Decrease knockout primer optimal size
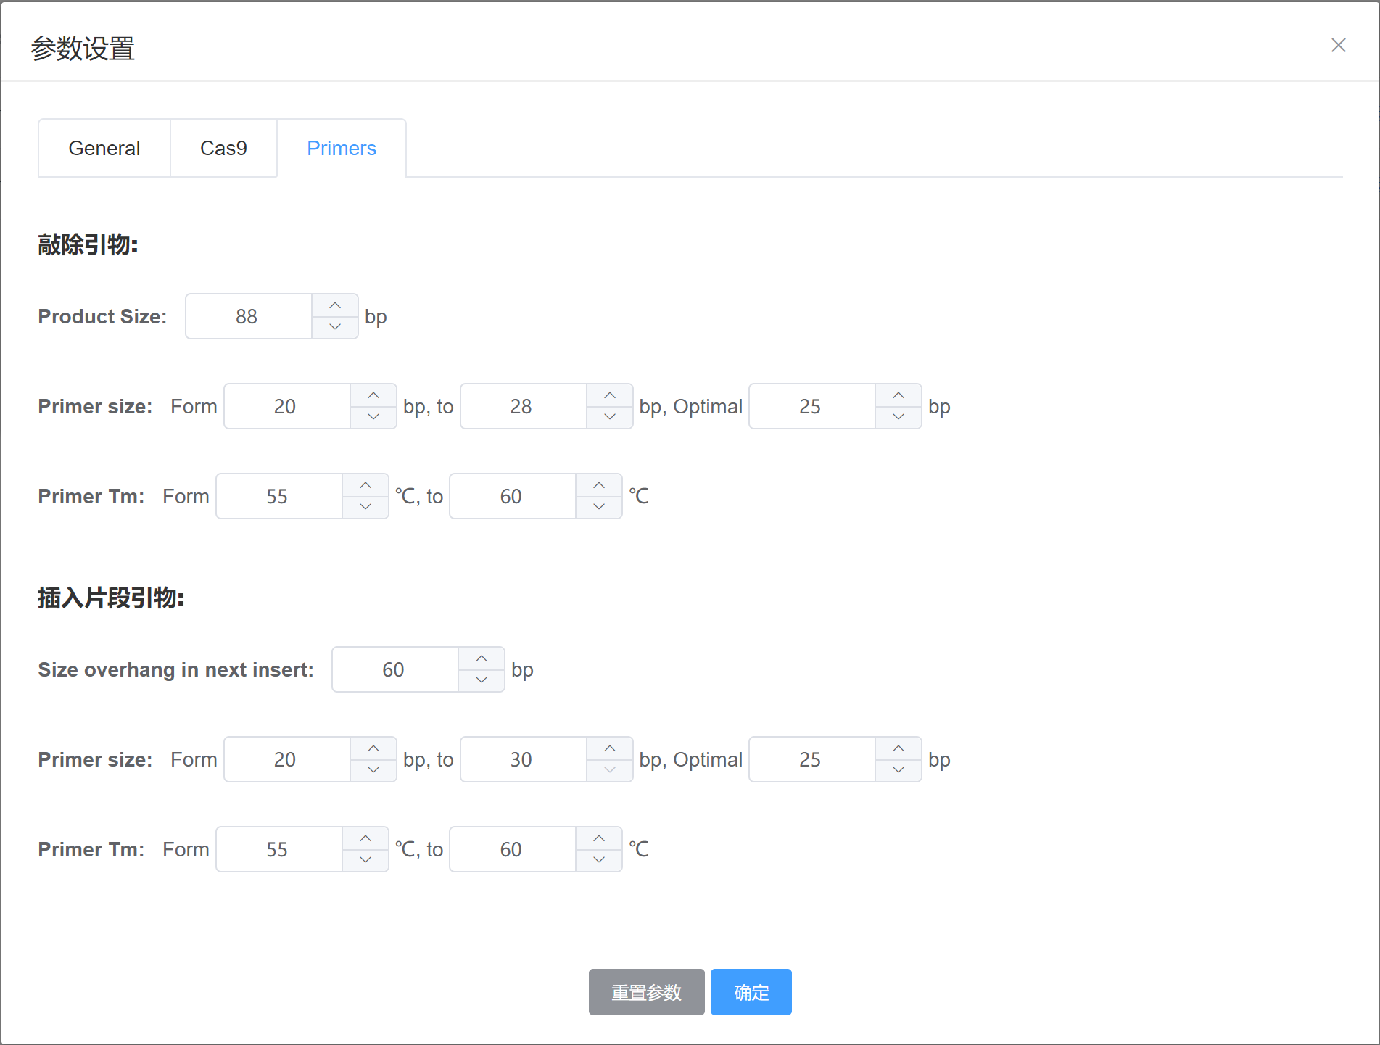 click(898, 417)
